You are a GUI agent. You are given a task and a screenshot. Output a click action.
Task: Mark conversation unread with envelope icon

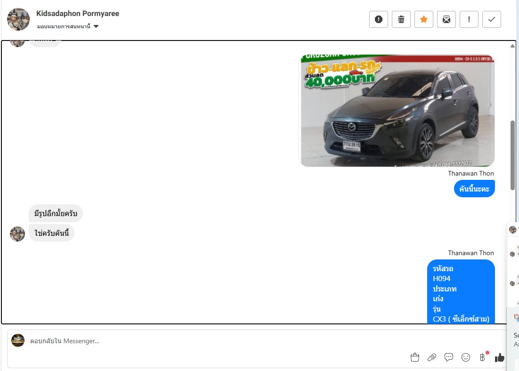click(x=446, y=19)
